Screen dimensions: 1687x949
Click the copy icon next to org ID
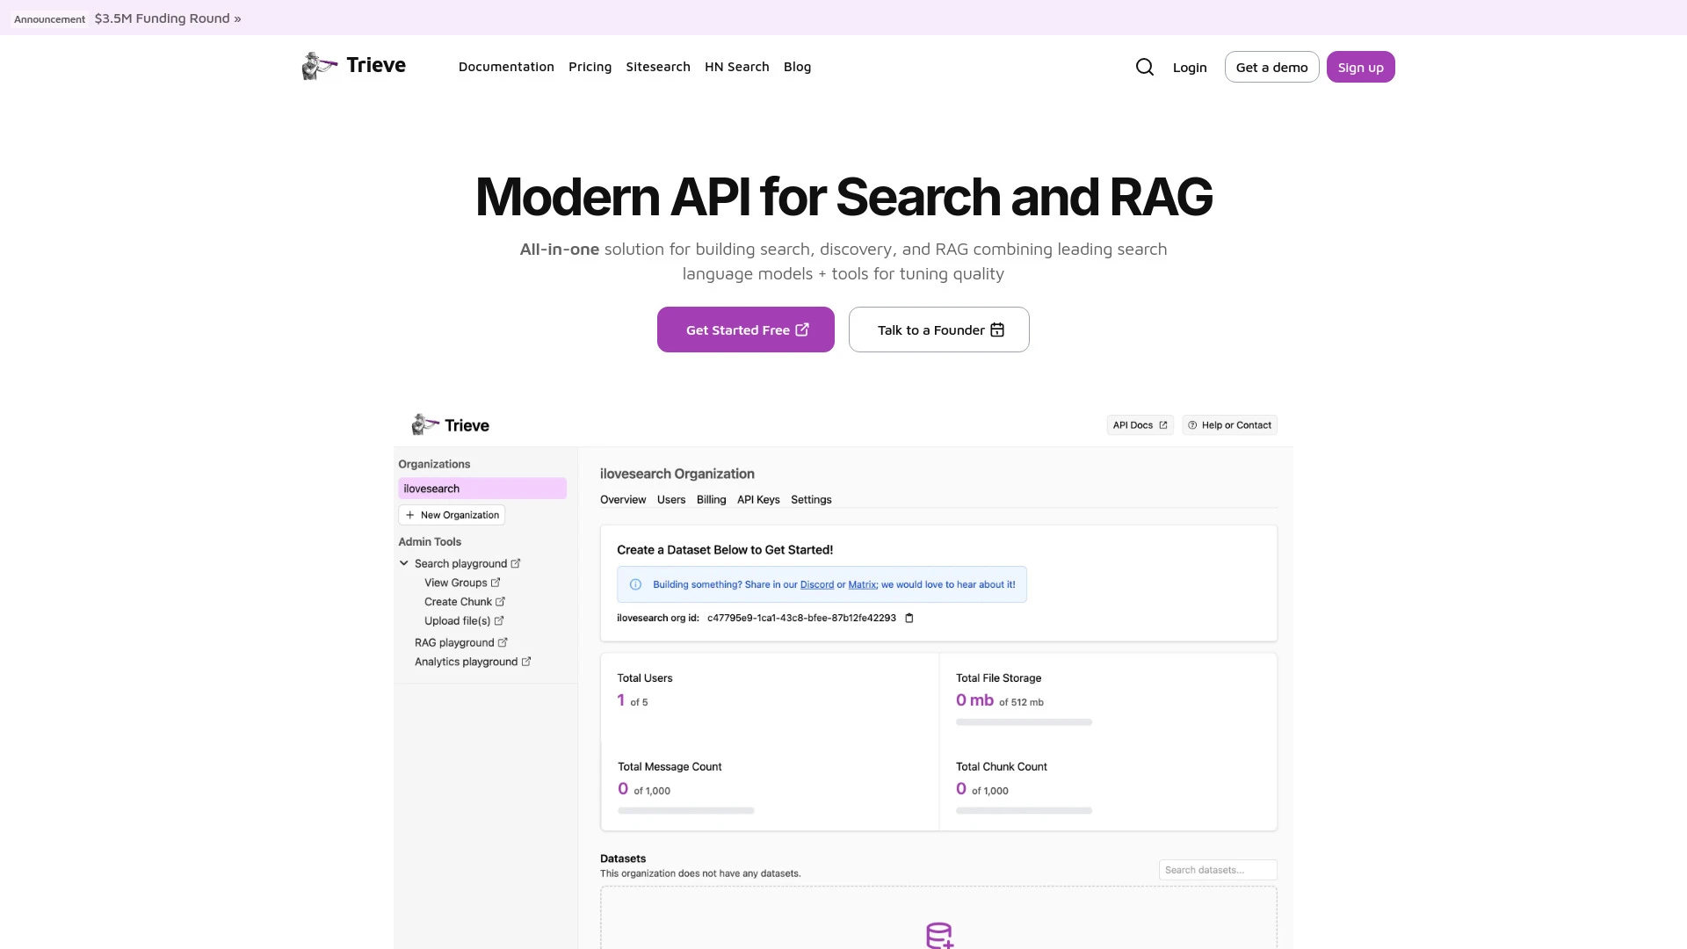pos(909,618)
